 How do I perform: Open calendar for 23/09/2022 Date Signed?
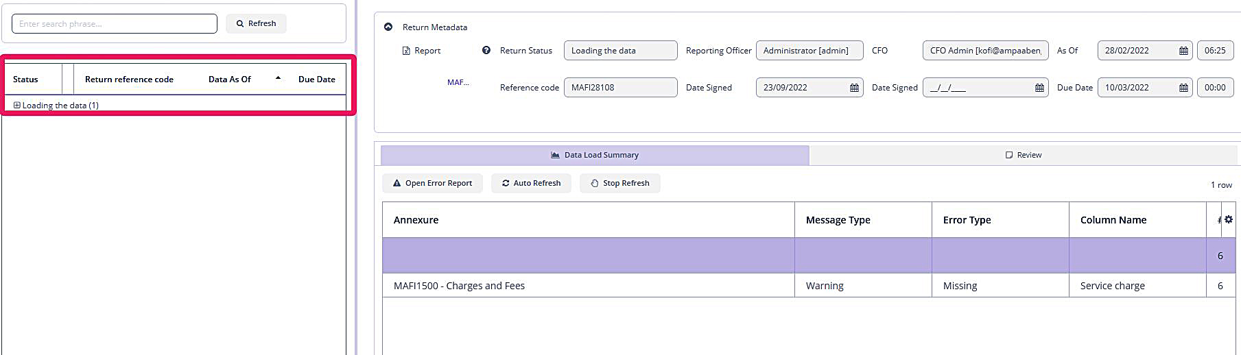pos(854,88)
